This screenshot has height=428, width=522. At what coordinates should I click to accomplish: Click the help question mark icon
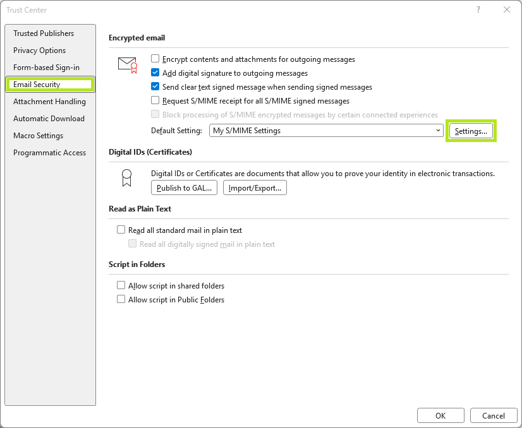[478, 9]
